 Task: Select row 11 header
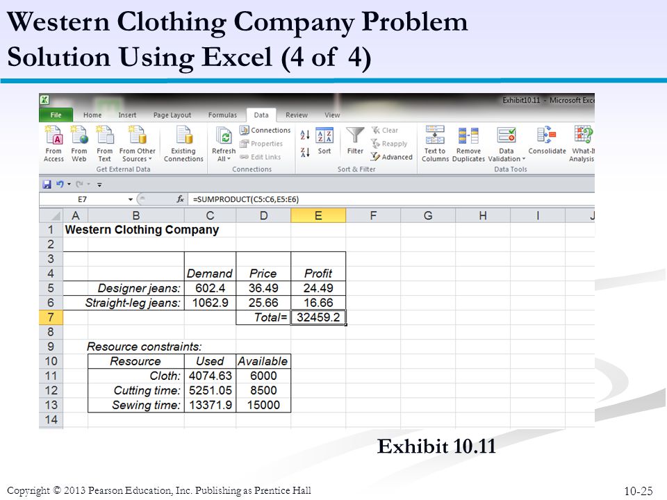(x=51, y=376)
